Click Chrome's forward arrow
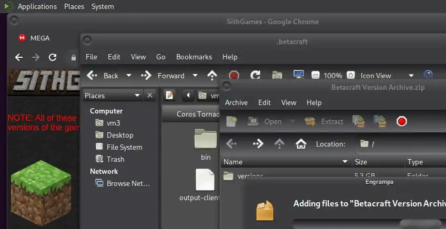The height and width of the screenshot is (229, 446). pos(36,57)
